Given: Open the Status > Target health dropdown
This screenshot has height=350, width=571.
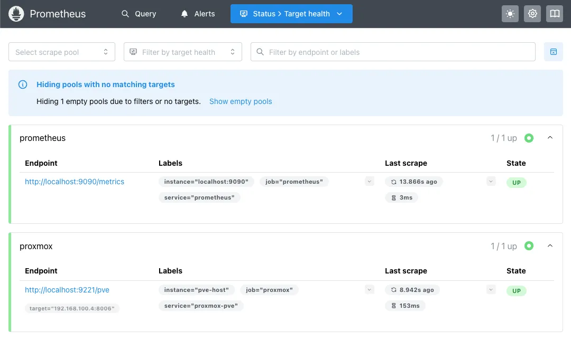Looking at the screenshot, I should coord(291,14).
